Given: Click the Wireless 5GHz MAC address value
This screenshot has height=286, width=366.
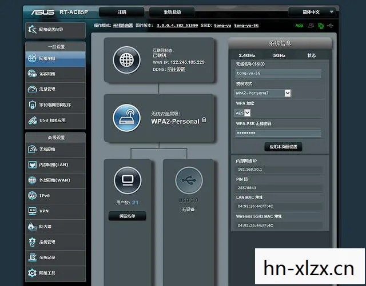Looking at the screenshot, I should [x=256, y=225].
